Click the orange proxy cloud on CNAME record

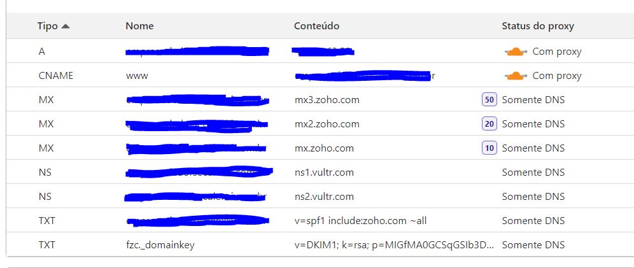click(x=516, y=76)
